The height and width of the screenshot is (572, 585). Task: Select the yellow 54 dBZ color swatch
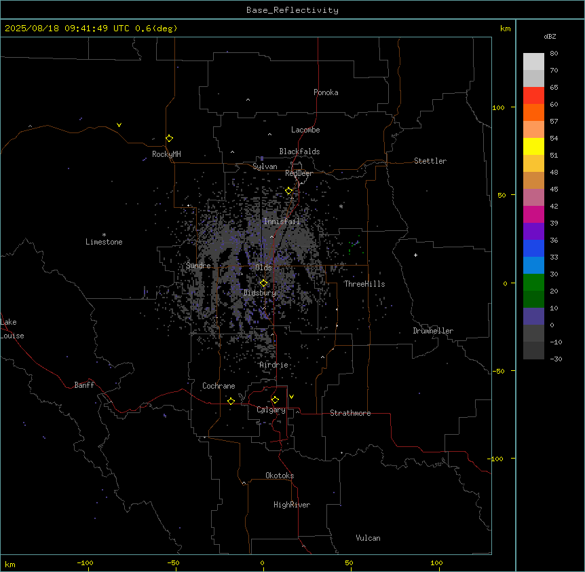tap(533, 146)
